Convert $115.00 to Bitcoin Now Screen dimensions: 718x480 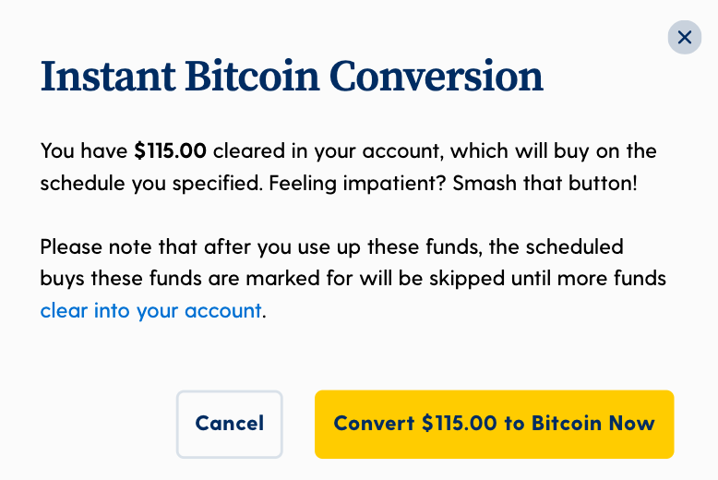tap(494, 424)
